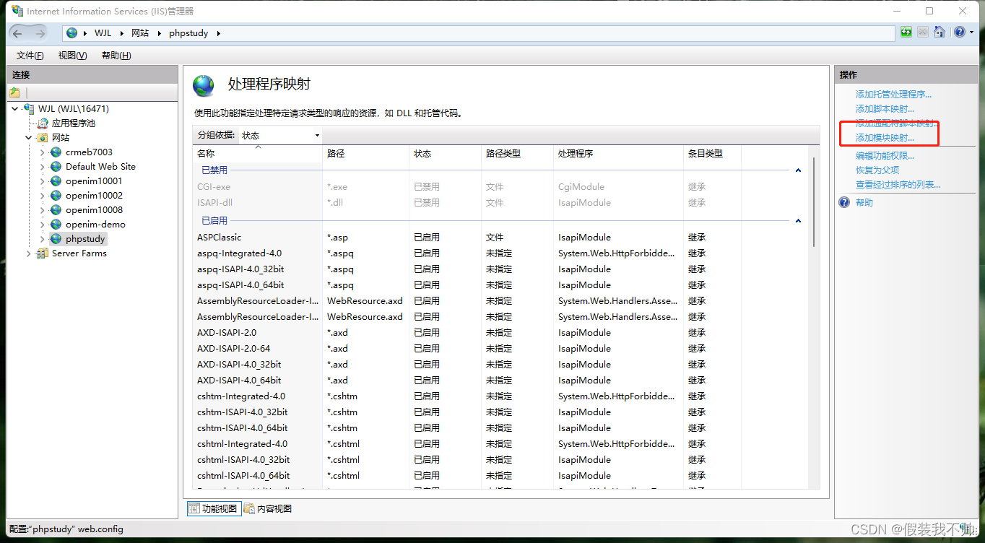
Task: Switch to 内容视图 tab
Action: (x=267, y=508)
